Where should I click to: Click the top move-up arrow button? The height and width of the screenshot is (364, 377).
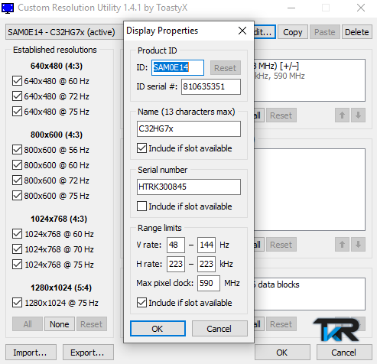coord(342,115)
